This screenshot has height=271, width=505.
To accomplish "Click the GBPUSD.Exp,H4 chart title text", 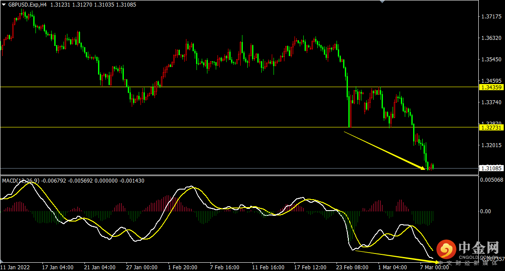I will click(x=28, y=5).
